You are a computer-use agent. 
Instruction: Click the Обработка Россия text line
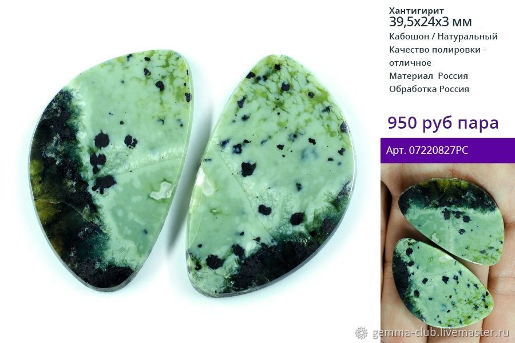429,89
